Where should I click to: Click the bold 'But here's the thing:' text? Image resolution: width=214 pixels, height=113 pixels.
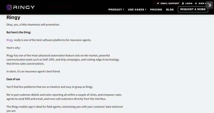click(x=18, y=32)
